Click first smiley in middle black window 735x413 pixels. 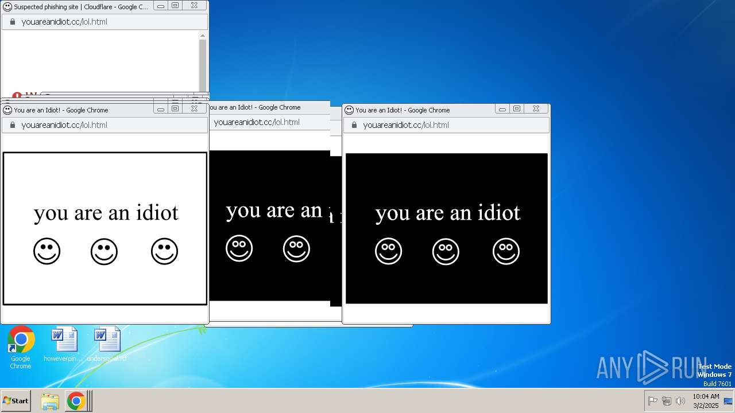(x=239, y=248)
